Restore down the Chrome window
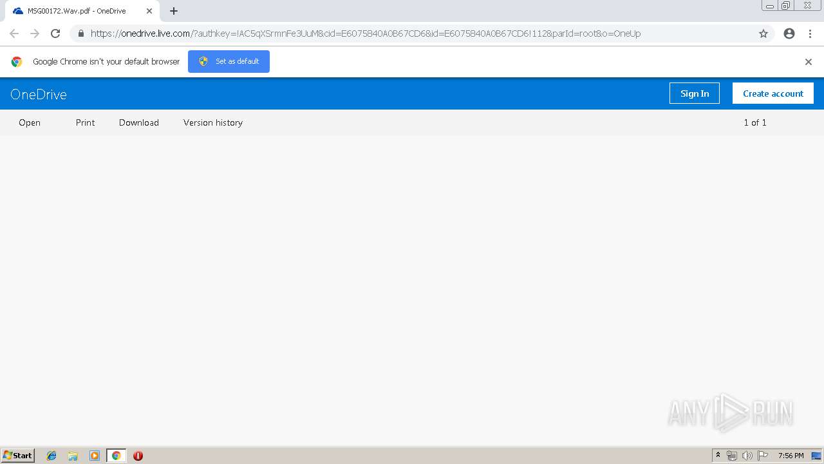 [786, 6]
